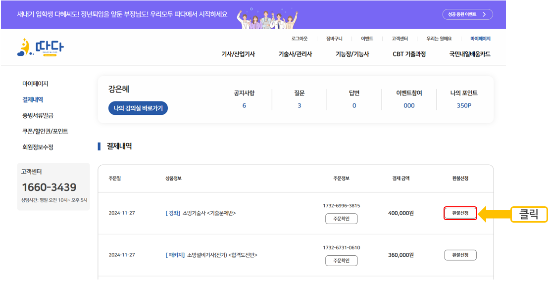The height and width of the screenshot is (281, 549).
Task: Click order number 1732-6996-3815
Action: tap(342, 205)
